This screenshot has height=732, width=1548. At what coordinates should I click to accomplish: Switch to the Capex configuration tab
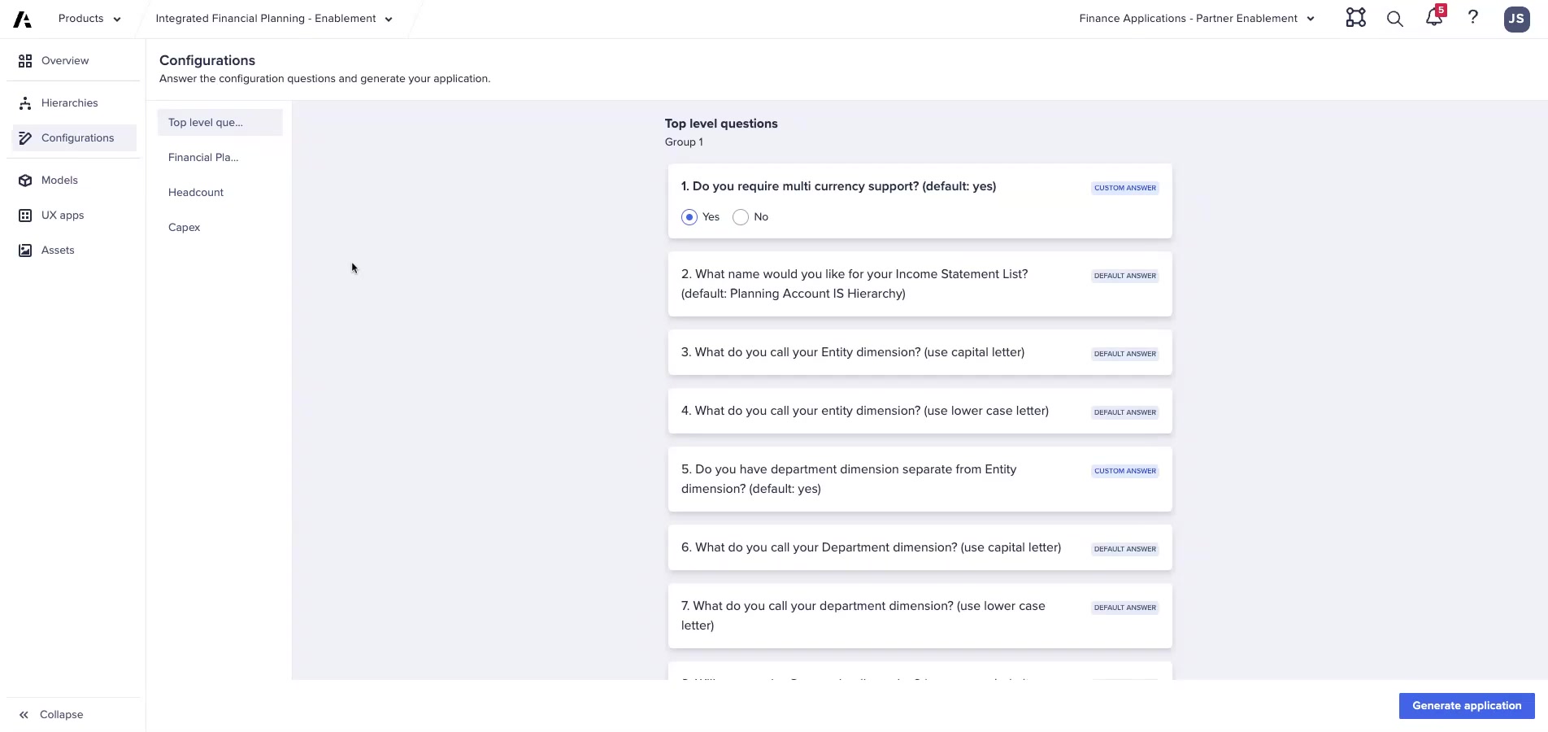184,227
